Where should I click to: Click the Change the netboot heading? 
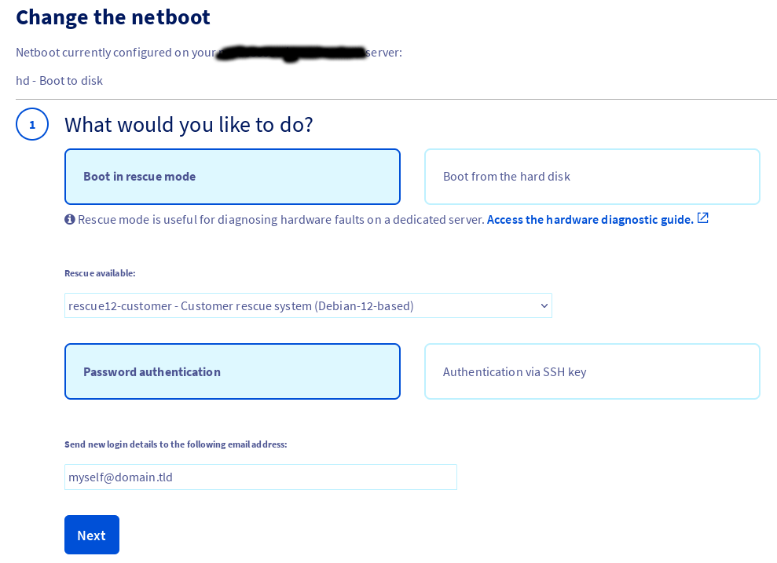pos(113,17)
